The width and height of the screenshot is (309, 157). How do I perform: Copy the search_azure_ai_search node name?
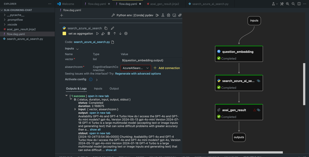coord(106,28)
